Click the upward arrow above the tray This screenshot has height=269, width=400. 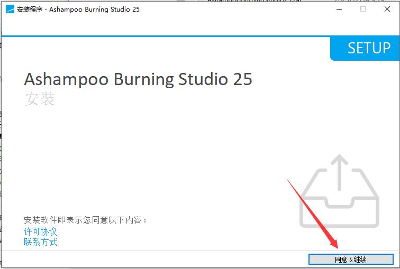click(339, 172)
